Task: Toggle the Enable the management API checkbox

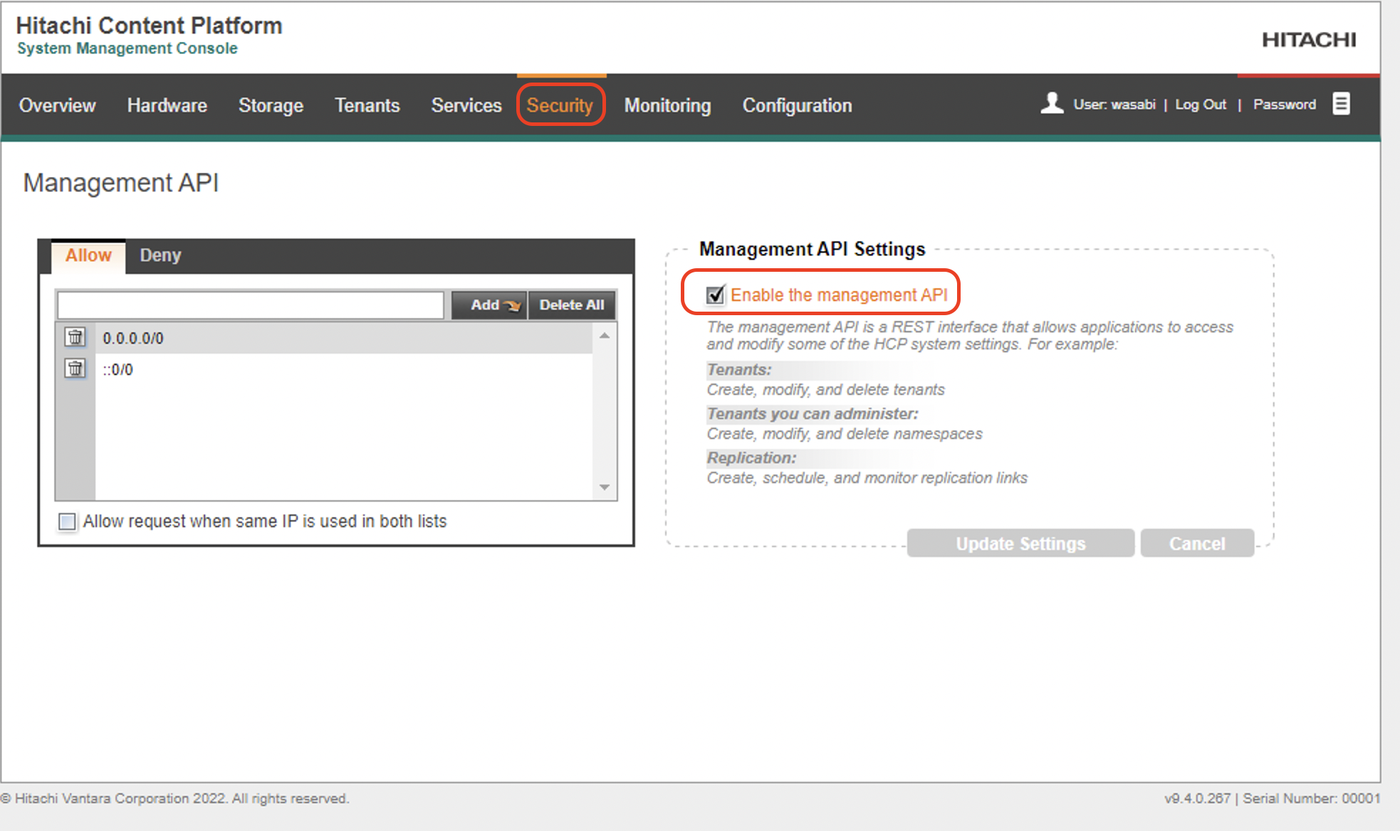Action: (715, 295)
